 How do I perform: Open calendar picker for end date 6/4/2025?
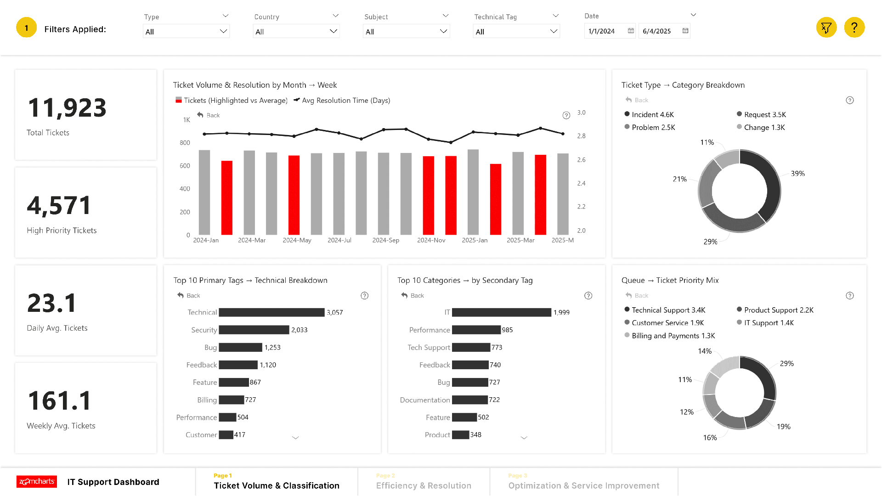point(685,31)
